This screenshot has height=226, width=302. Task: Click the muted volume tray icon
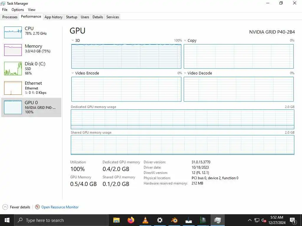click(264, 220)
